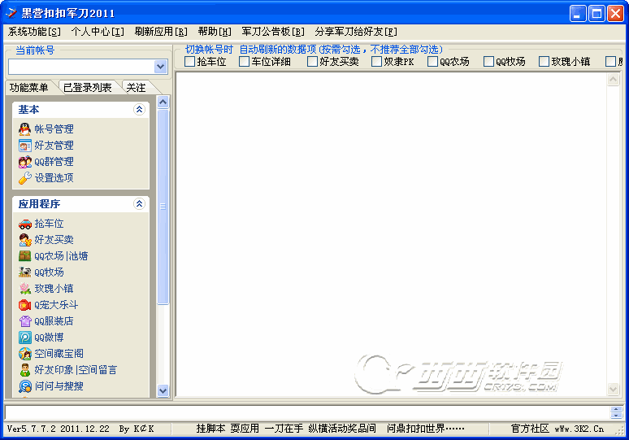The image size is (629, 440).
Task: Open the 军刀公告板[B] menu
Action: click(x=273, y=32)
